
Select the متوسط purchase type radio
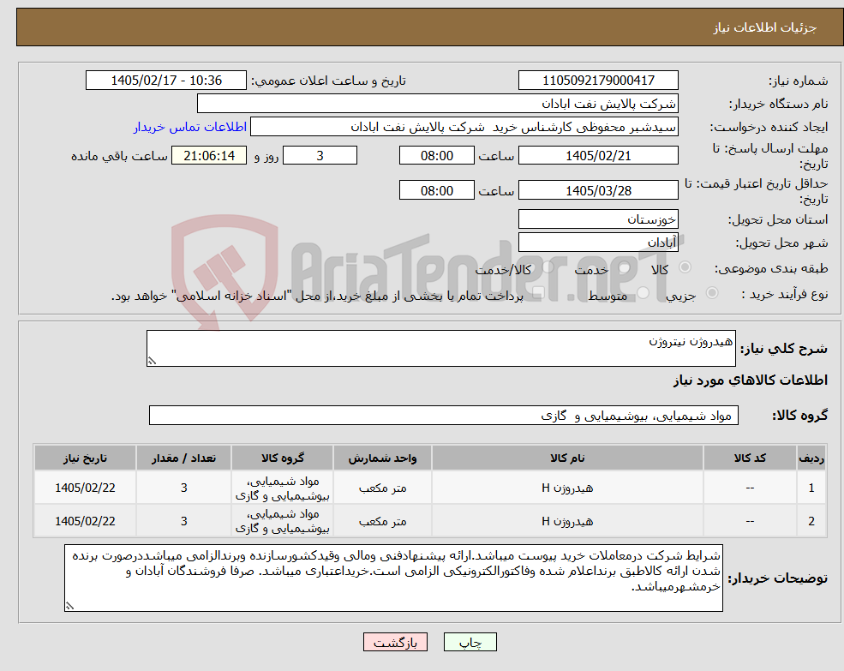643,293
